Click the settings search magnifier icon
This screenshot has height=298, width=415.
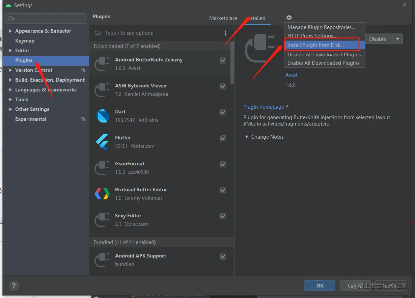[x=12, y=19]
